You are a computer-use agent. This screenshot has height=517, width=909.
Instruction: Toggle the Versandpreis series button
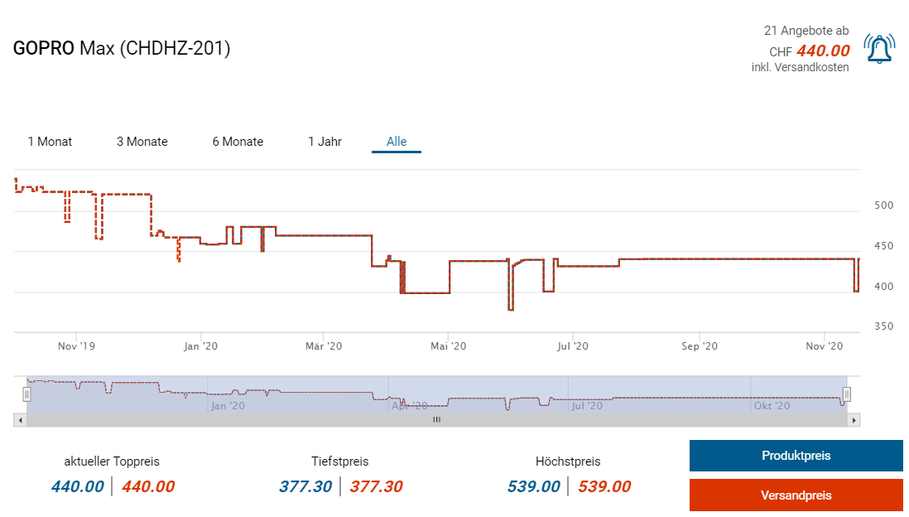796,495
